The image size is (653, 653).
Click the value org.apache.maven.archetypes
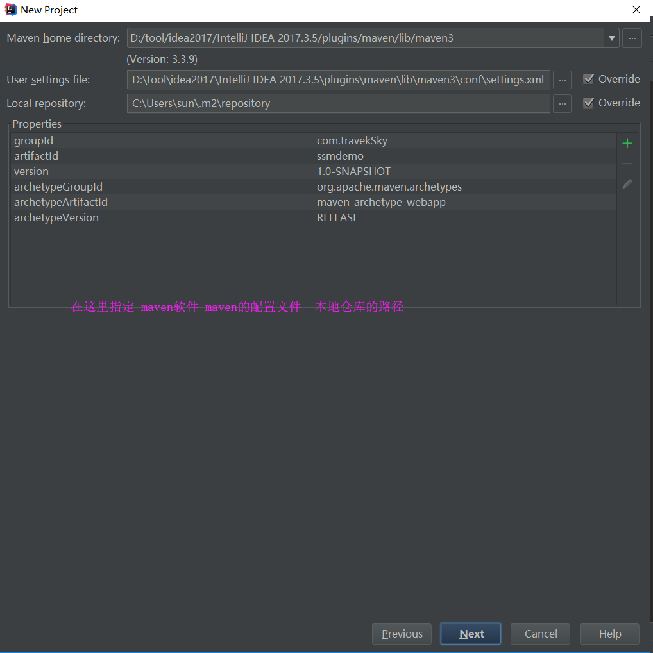point(389,187)
